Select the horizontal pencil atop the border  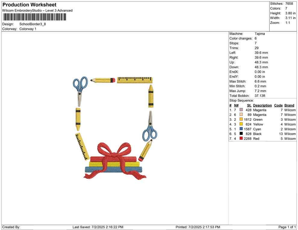click(x=103, y=80)
